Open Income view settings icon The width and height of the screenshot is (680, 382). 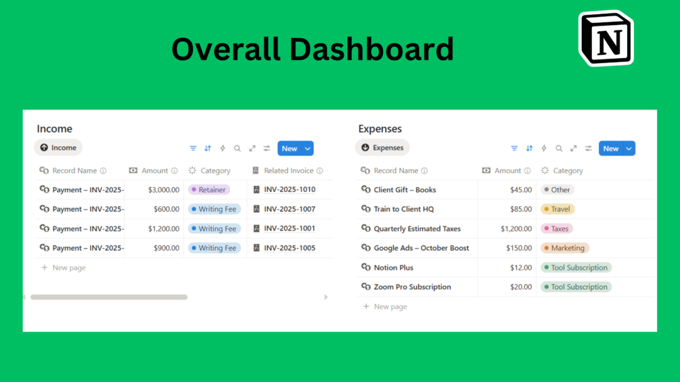(x=267, y=149)
